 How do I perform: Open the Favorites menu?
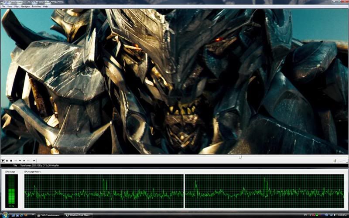(36, 7)
